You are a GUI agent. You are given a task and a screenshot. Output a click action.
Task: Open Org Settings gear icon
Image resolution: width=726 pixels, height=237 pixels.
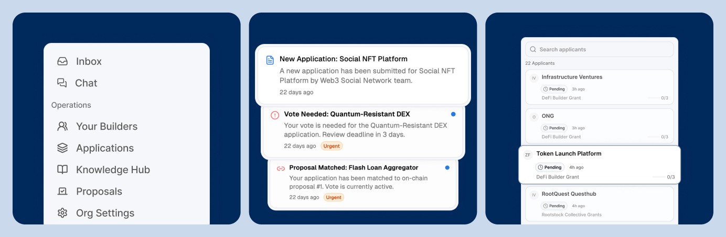pos(62,213)
